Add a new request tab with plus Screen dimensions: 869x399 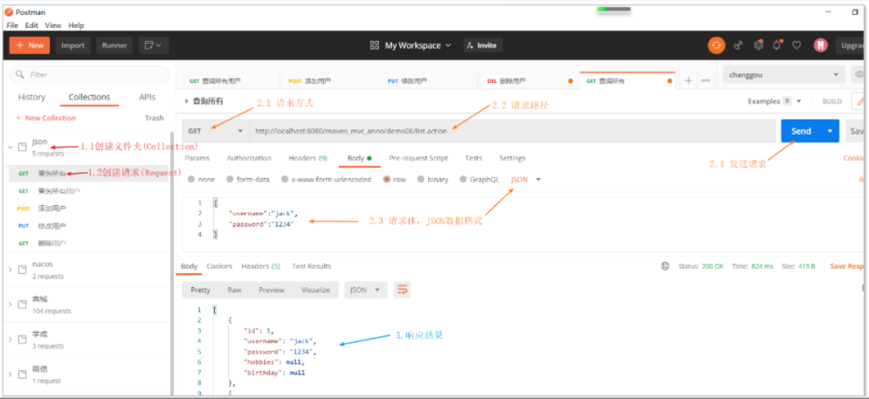tap(688, 81)
